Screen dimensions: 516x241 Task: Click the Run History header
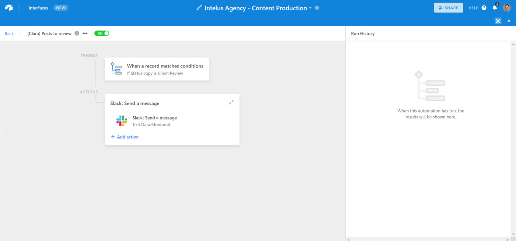[363, 34]
